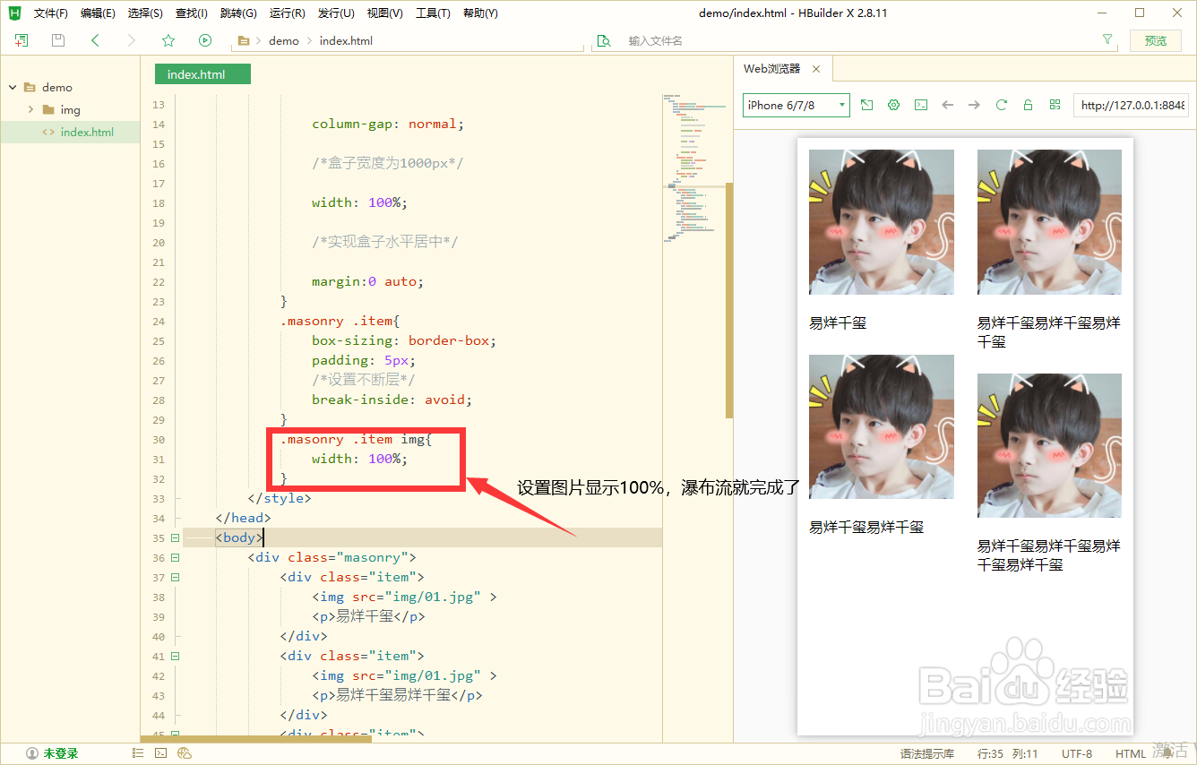Image resolution: width=1197 pixels, height=765 pixels.
Task: Click the browser URL address field
Action: click(x=1132, y=105)
